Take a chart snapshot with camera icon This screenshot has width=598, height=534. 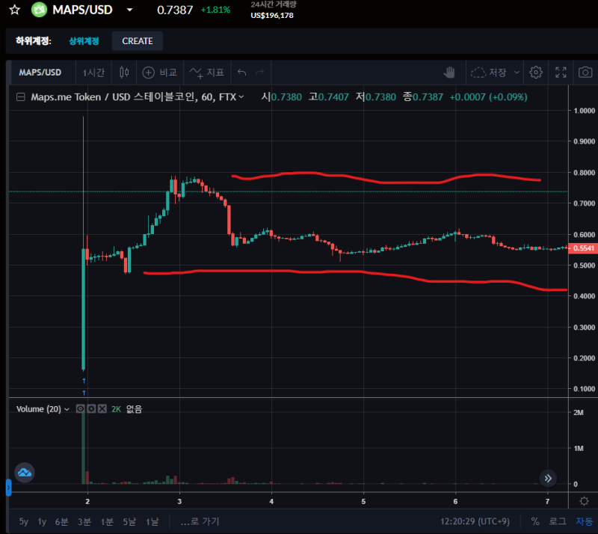(x=585, y=72)
